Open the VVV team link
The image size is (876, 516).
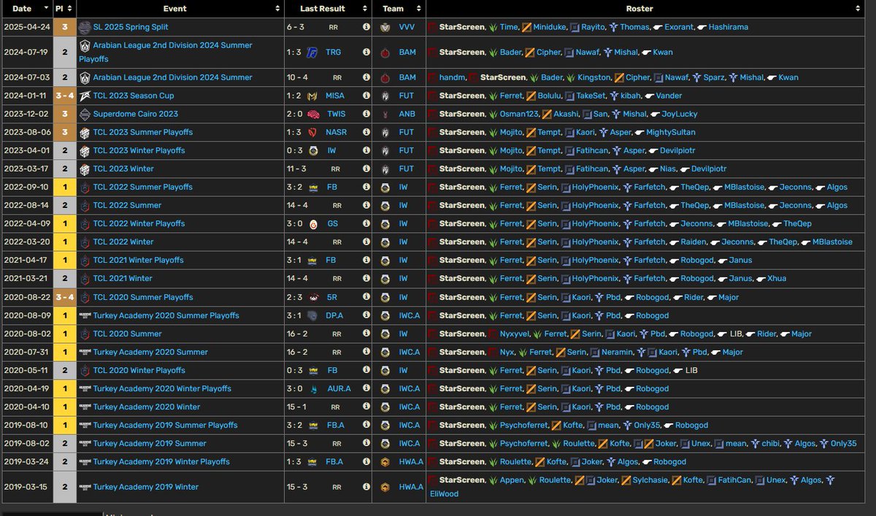coord(407,27)
